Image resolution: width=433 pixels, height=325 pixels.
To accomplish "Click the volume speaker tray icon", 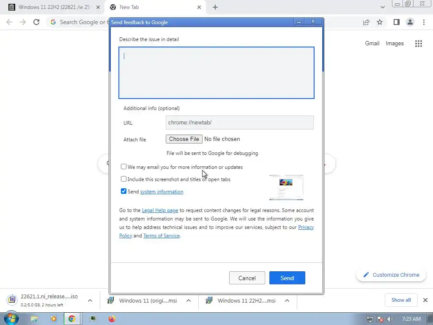I will (x=390, y=319).
